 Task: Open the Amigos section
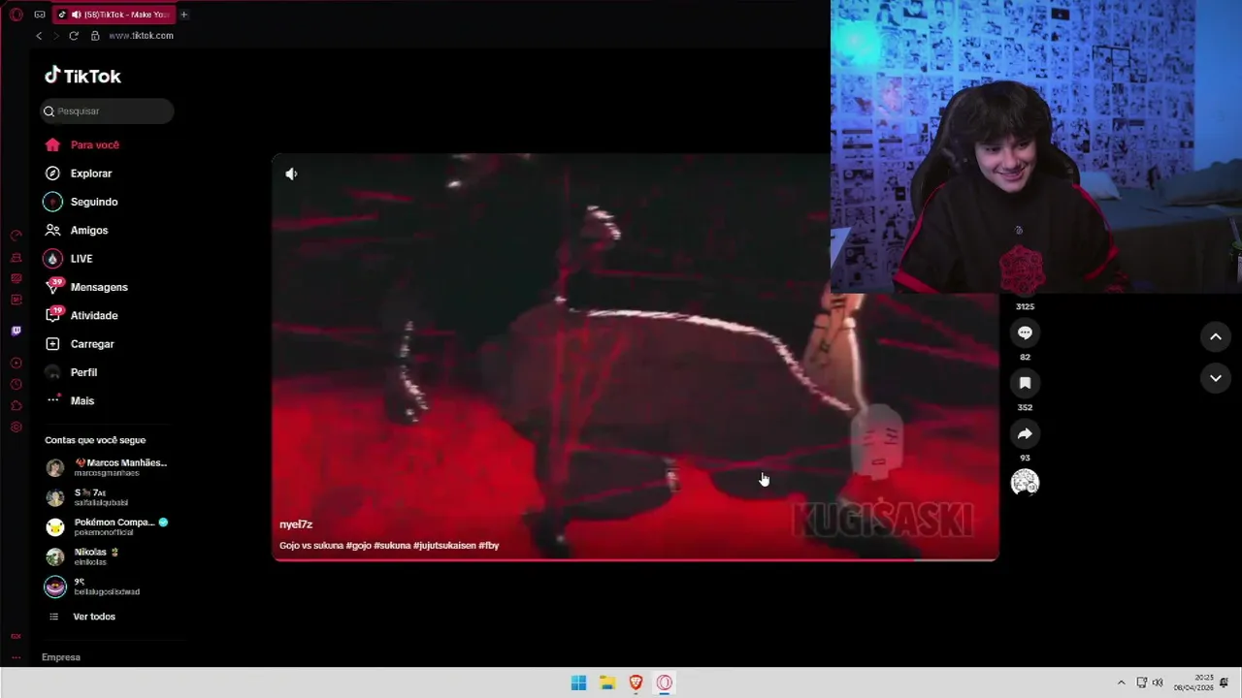click(77, 230)
